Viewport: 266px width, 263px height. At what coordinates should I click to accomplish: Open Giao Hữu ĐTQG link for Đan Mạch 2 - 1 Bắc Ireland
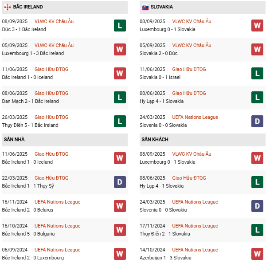51,93
